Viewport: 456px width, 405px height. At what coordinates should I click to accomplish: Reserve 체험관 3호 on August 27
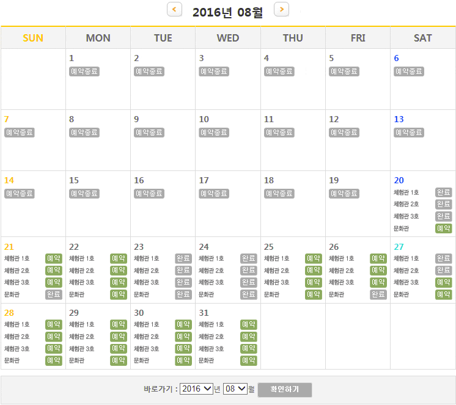pos(444,282)
